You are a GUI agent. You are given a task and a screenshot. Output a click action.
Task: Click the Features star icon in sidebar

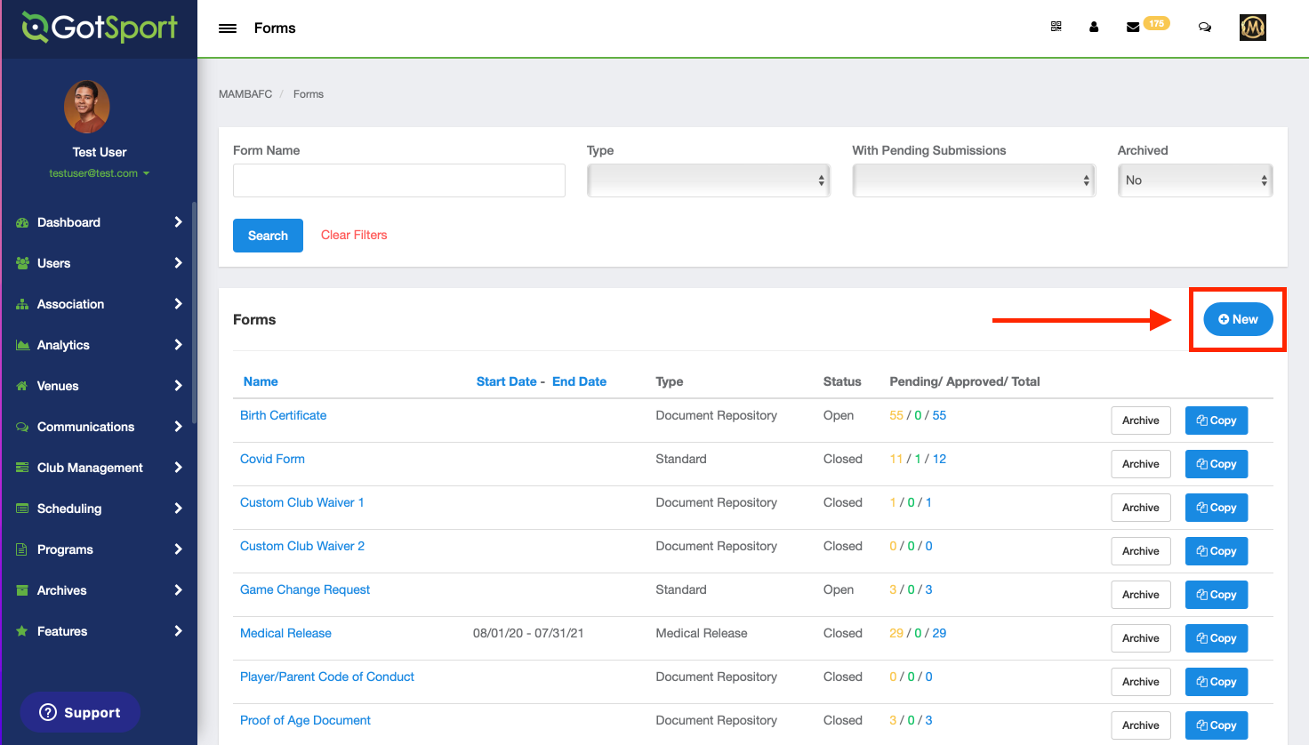coord(22,631)
